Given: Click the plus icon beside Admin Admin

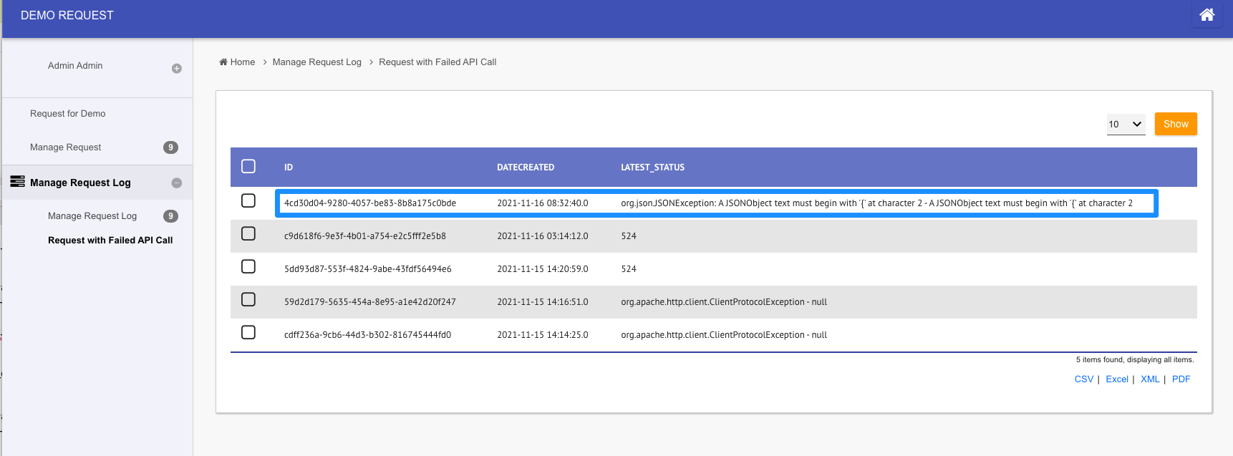Looking at the screenshot, I should [177, 69].
